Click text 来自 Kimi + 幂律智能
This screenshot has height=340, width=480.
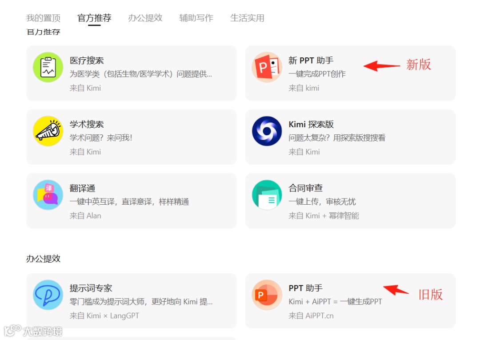click(324, 215)
